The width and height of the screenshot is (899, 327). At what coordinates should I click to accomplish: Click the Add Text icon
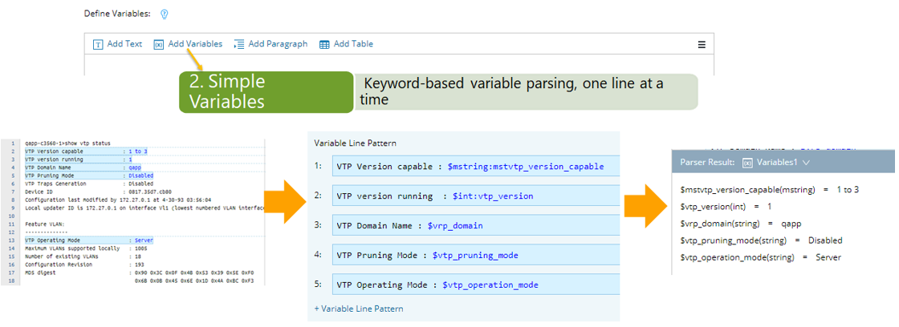click(98, 44)
